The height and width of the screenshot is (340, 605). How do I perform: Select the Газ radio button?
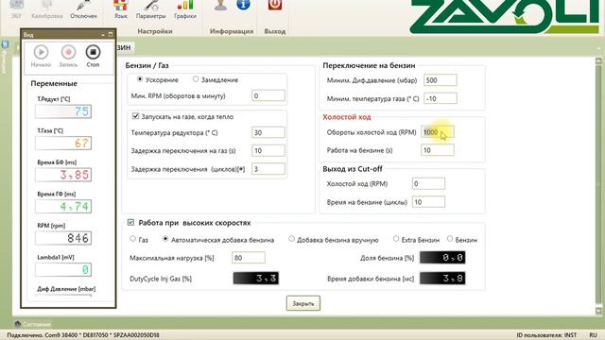pyautogui.click(x=132, y=239)
